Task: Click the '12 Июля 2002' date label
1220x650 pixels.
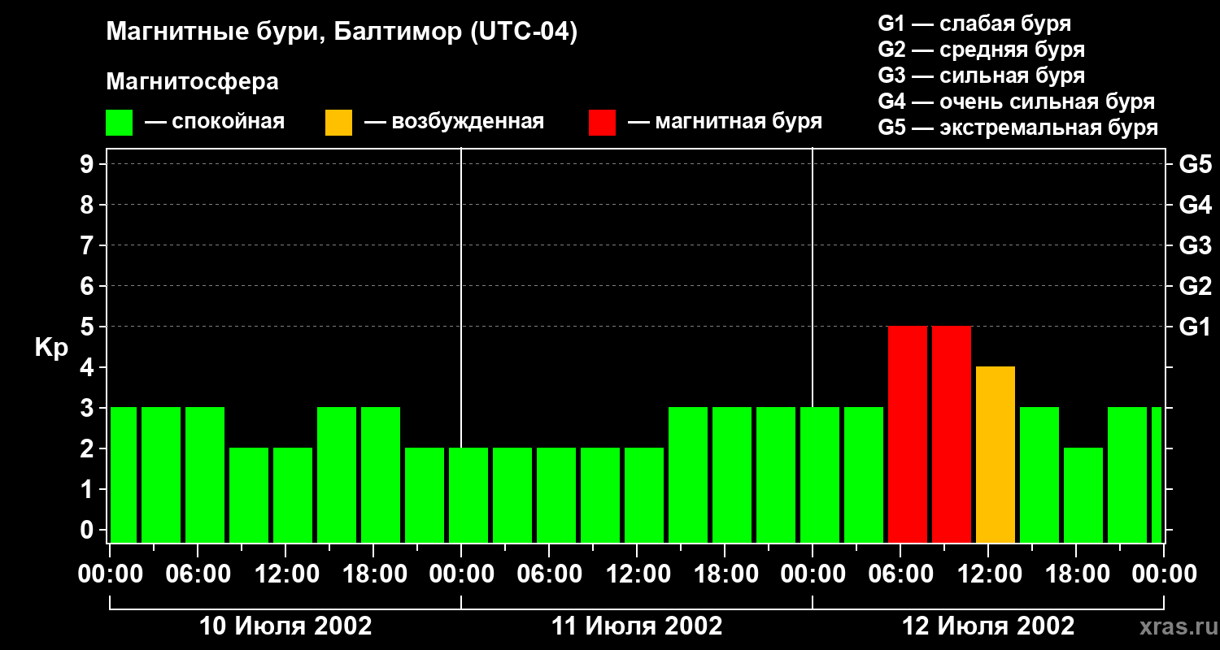Action: [x=988, y=626]
